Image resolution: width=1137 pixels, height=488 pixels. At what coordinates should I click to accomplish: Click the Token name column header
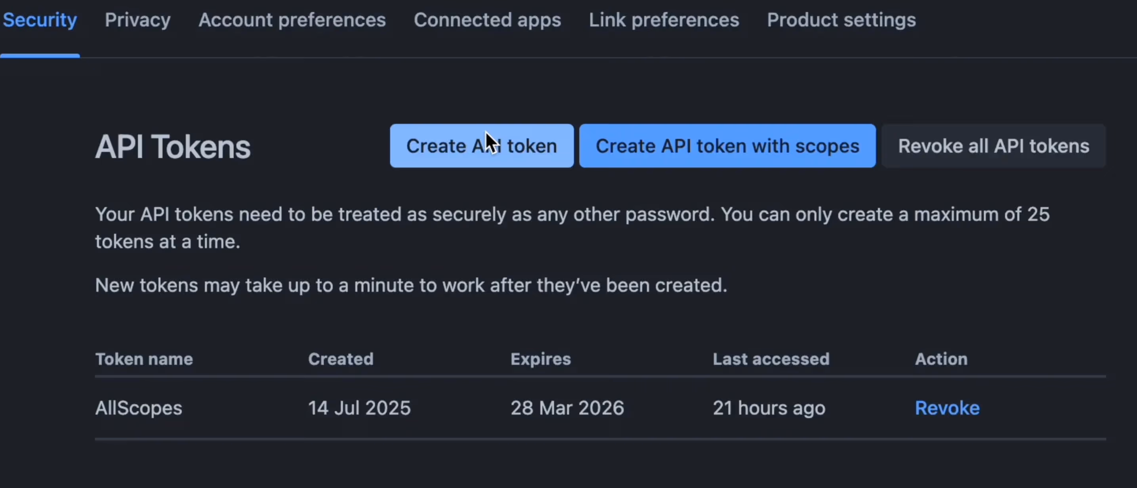point(144,359)
